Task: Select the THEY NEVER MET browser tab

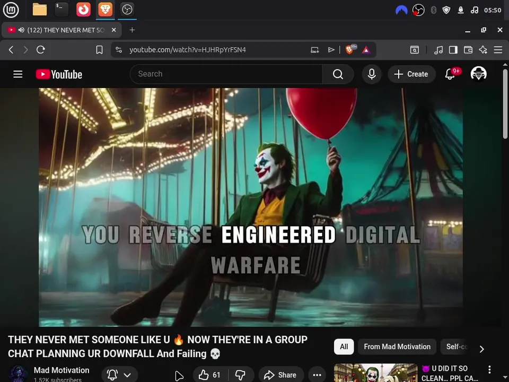Action: pyautogui.click(x=62, y=30)
